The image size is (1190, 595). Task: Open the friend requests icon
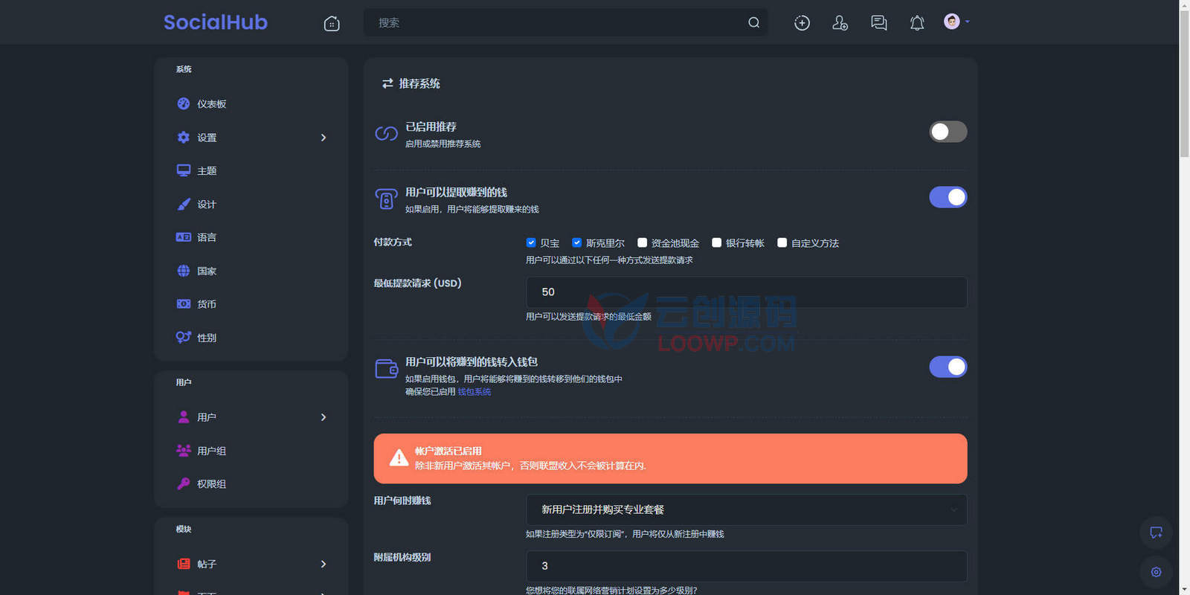point(840,23)
